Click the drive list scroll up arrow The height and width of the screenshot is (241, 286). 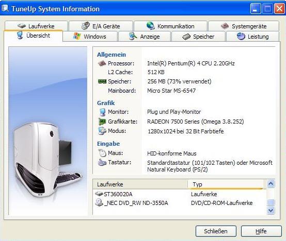[x=271, y=183]
